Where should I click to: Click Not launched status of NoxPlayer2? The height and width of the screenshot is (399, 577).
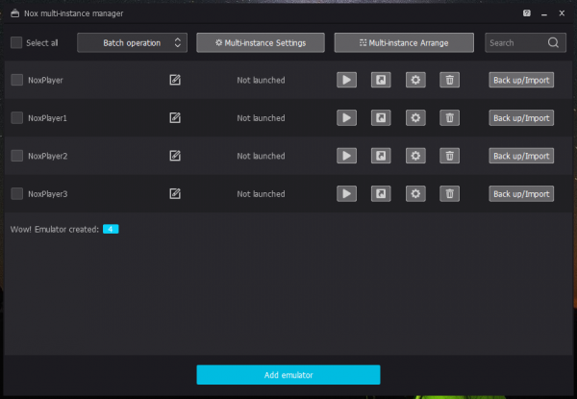[x=261, y=156]
